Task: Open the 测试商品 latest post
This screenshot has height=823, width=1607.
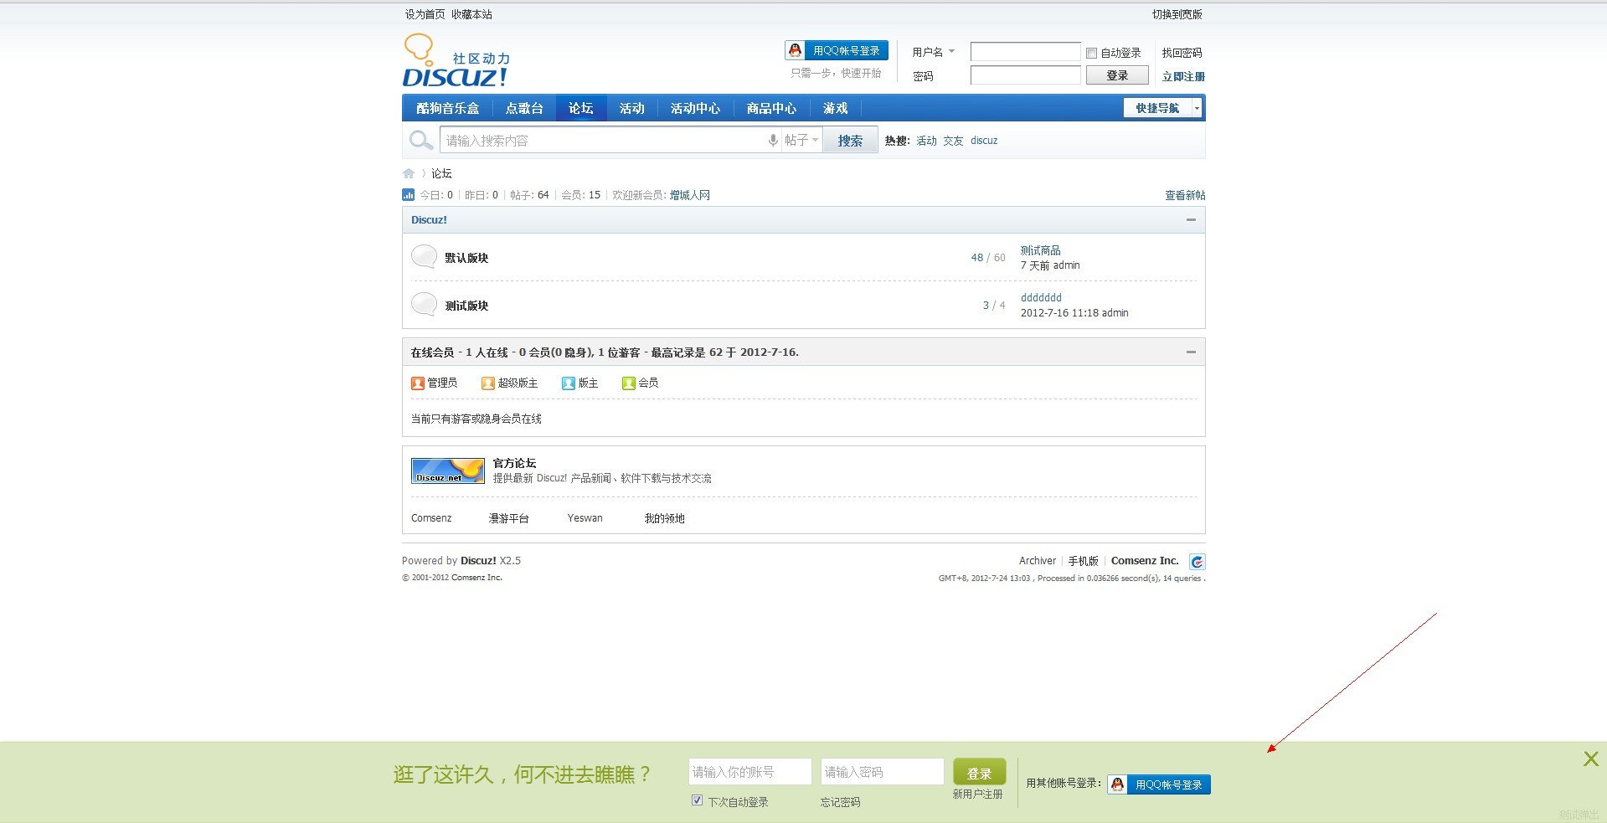Action: pyautogui.click(x=1040, y=250)
